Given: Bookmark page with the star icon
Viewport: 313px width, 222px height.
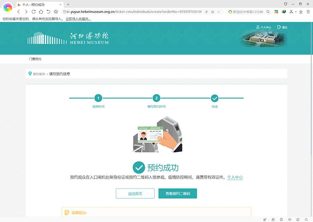Looking at the screenshot, I should click(212, 12).
